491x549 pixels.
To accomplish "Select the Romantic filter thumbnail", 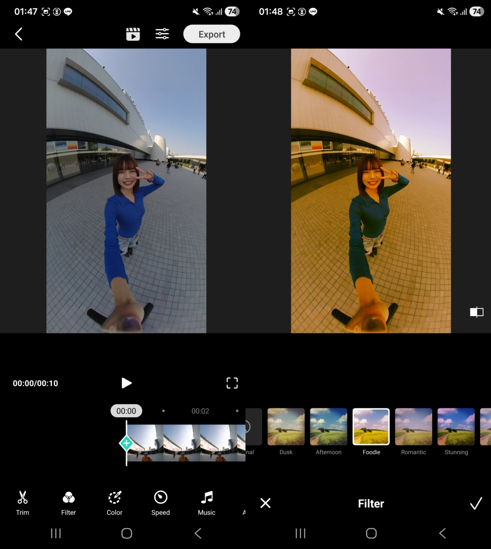I will click(414, 427).
